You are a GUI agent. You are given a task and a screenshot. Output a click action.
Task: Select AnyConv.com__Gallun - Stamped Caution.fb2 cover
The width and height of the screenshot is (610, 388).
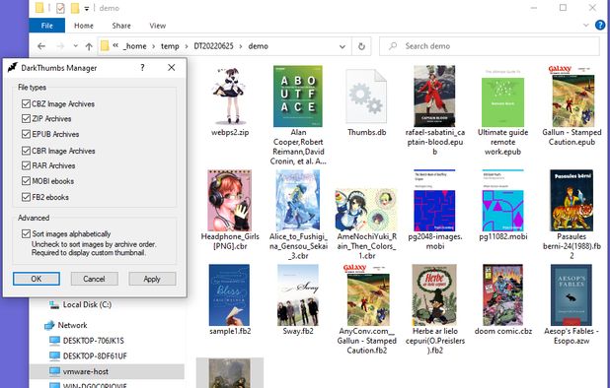tap(366, 294)
